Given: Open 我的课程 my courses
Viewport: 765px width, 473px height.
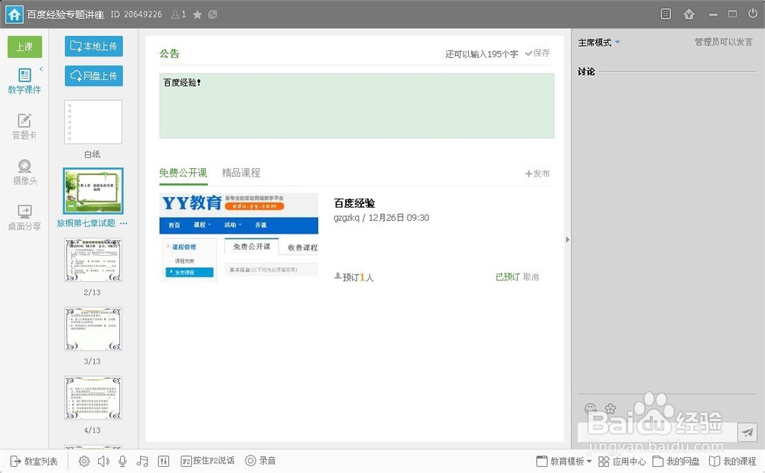Looking at the screenshot, I should pyautogui.click(x=732, y=461).
